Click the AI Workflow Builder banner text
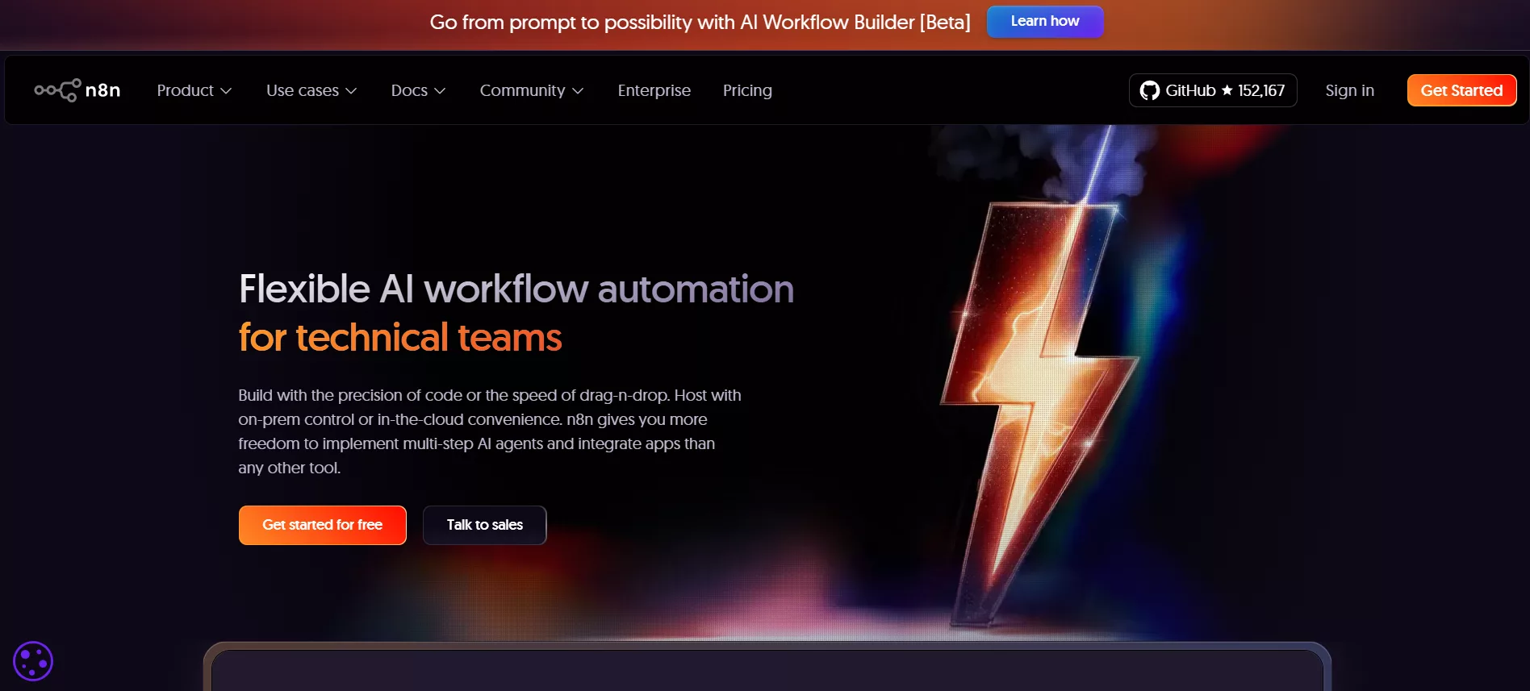Image resolution: width=1530 pixels, height=691 pixels. [x=700, y=23]
